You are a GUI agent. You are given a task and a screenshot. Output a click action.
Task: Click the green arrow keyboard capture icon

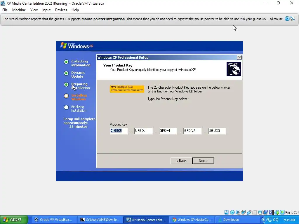(x=282, y=212)
